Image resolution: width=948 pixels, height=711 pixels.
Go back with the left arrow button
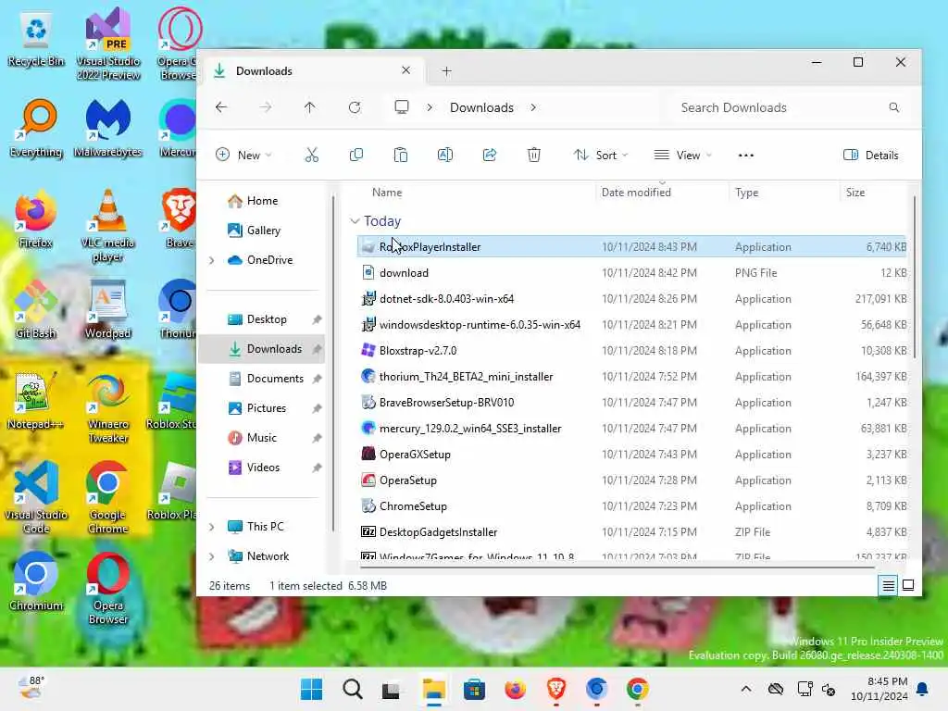pos(221,107)
